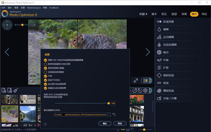This screenshot has height=132, width=211.
Task: Click the help icon in settings dialog
Action: 45,124
